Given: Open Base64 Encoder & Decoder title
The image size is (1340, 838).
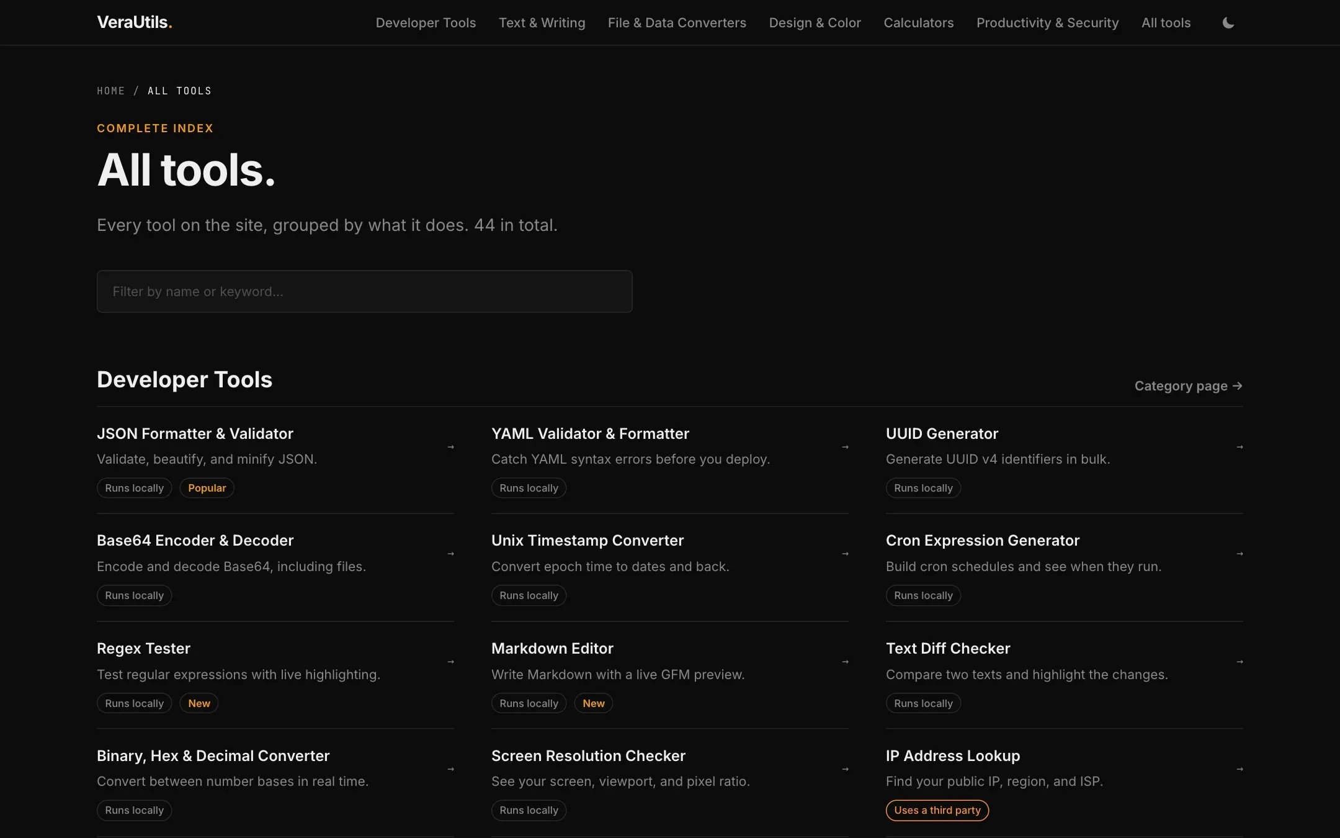Looking at the screenshot, I should [x=195, y=541].
